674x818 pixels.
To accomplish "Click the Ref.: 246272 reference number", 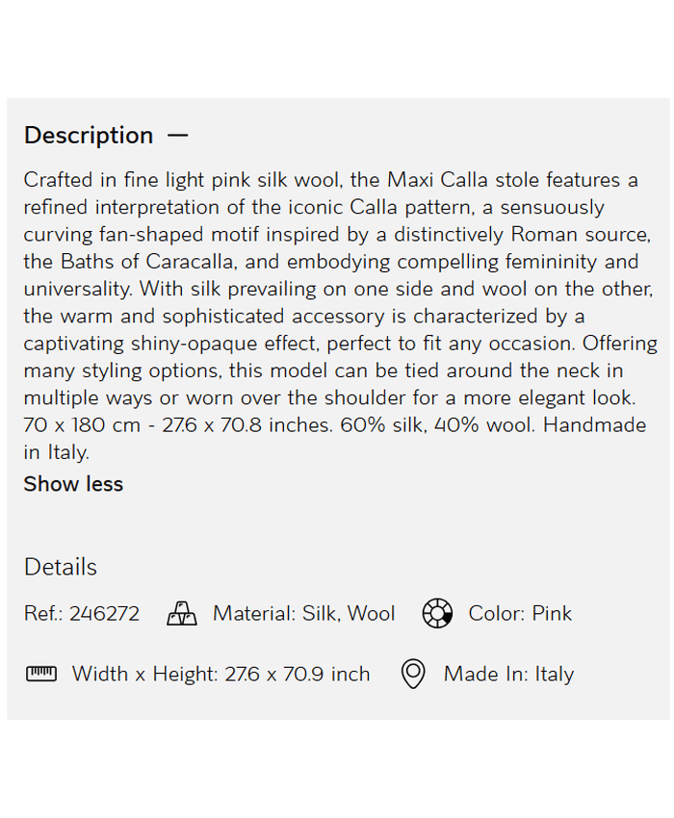I will click(x=82, y=614).
